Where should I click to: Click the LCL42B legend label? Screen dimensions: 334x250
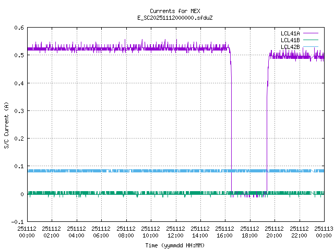pos(290,47)
